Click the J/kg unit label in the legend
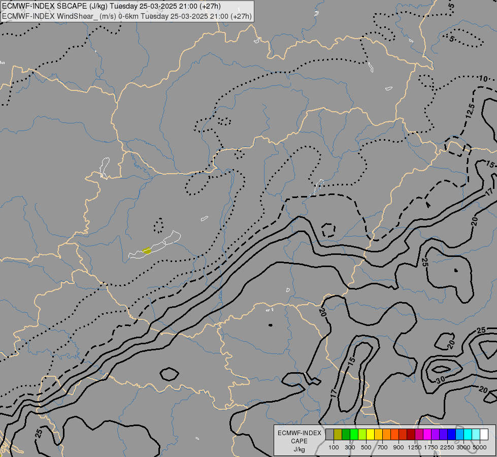The image size is (497, 457). [x=299, y=449]
